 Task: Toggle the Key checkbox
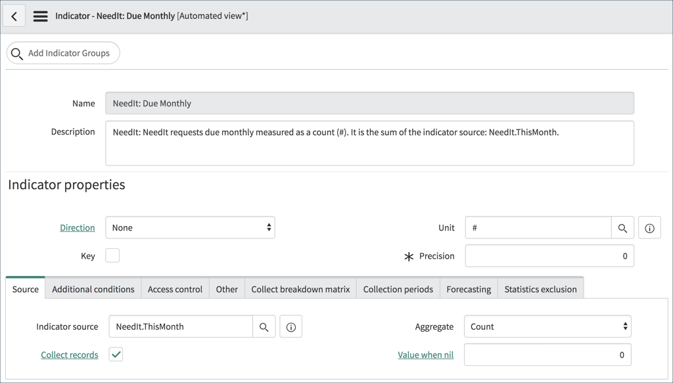pyautogui.click(x=112, y=256)
